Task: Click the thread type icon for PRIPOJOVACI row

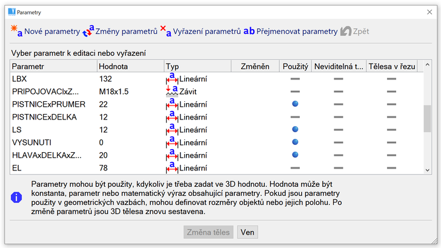Action: point(171,91)
